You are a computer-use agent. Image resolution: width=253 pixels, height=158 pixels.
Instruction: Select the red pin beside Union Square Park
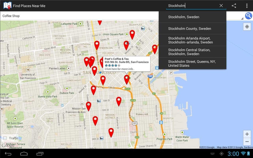click(x=132, y=34)
